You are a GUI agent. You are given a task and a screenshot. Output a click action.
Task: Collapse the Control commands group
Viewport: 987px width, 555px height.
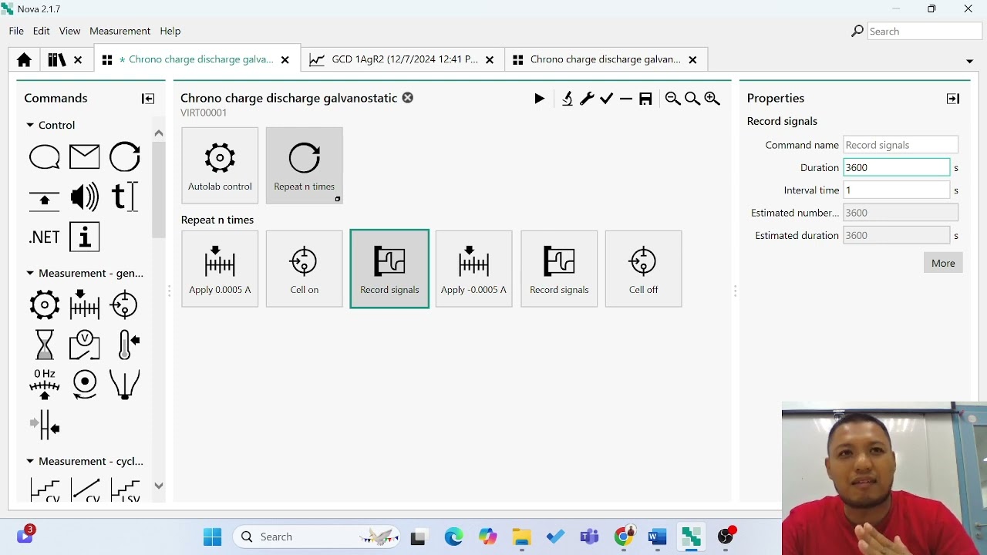pyautogui.click(x=30, y=125)
